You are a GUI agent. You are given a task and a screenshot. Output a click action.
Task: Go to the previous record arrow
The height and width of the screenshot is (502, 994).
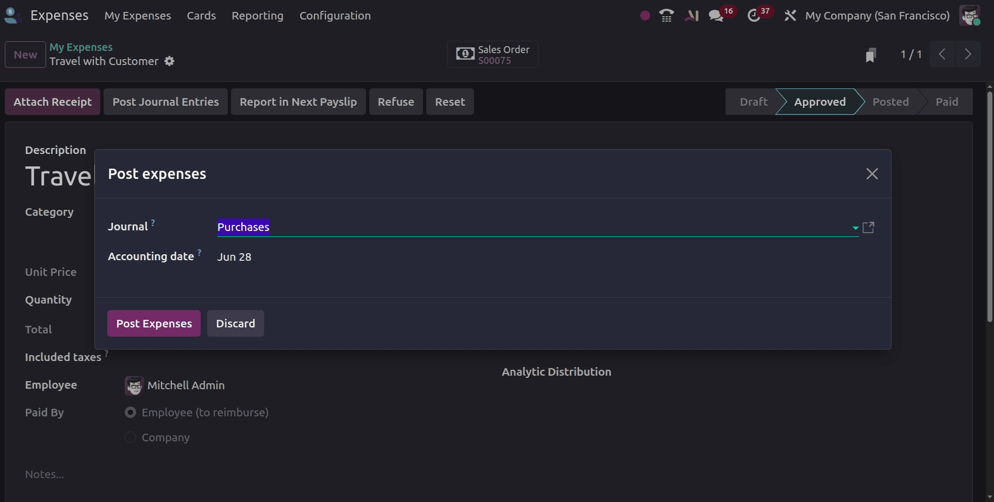click(x=942, y=54)
